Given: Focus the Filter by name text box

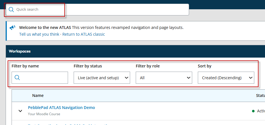Looking at the screenshot, I should [40, 78].
